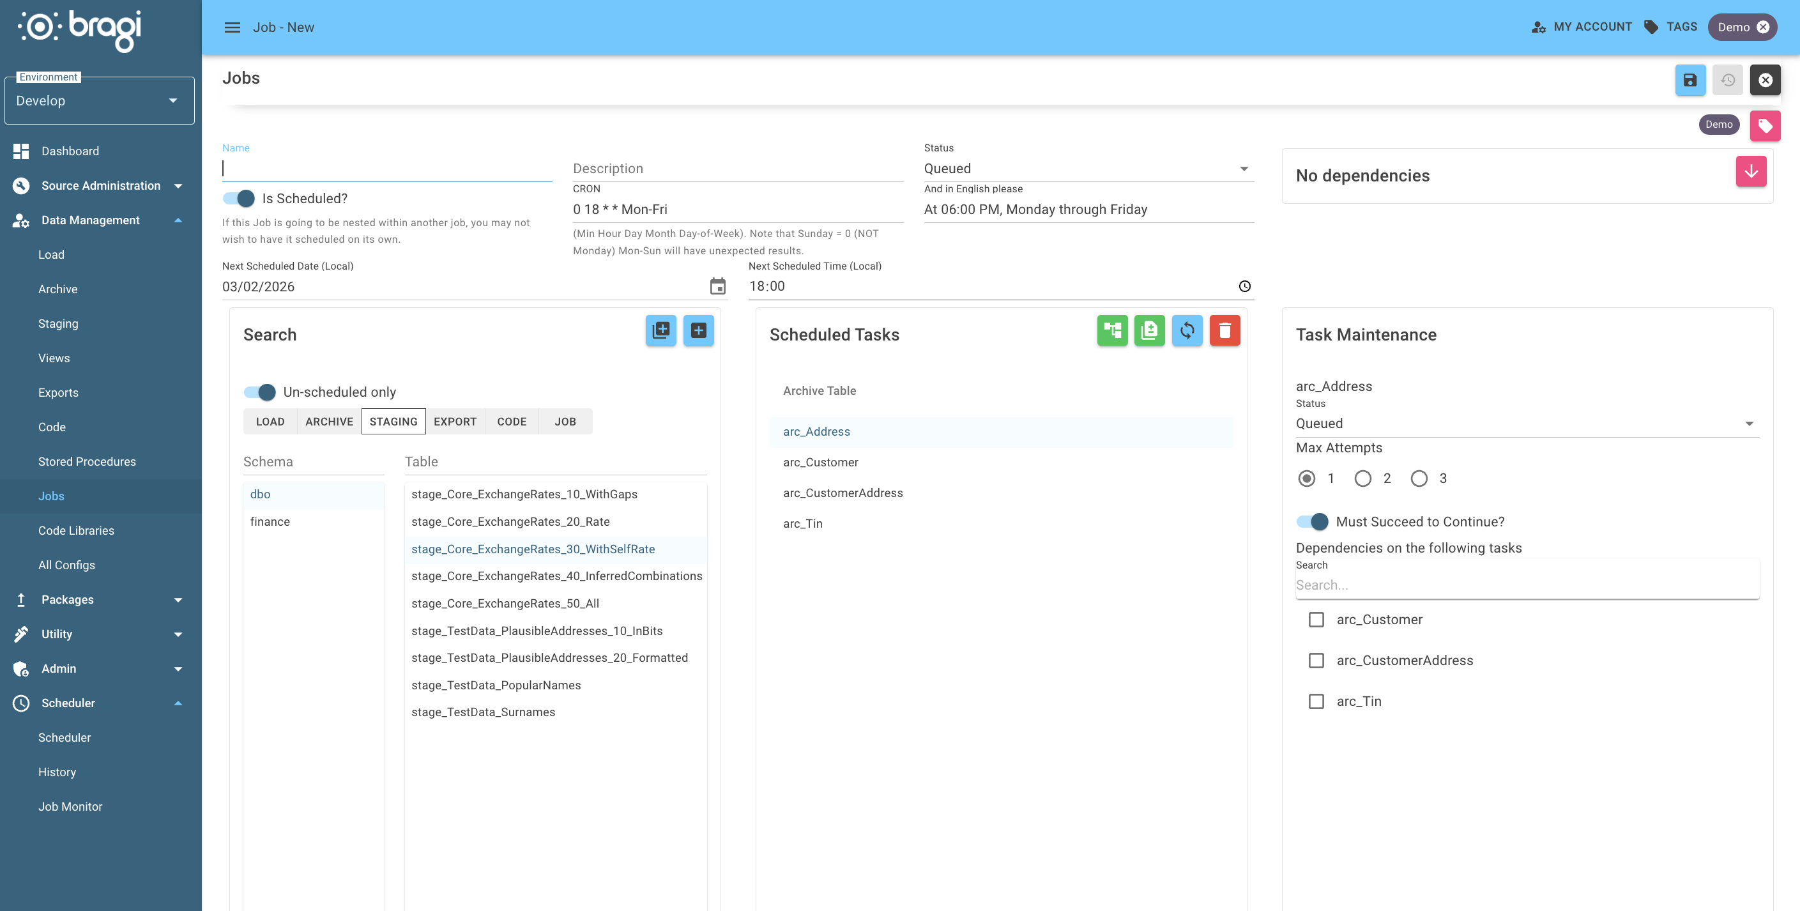Toggle the Is Scheduled switch
The height and width of the screenshot is (911, 1800).
pos(239,199)
